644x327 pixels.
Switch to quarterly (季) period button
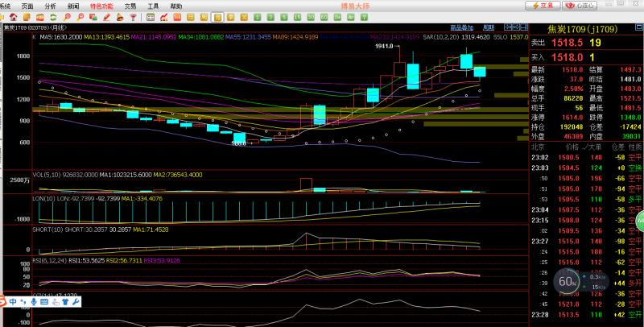(231, 17)
